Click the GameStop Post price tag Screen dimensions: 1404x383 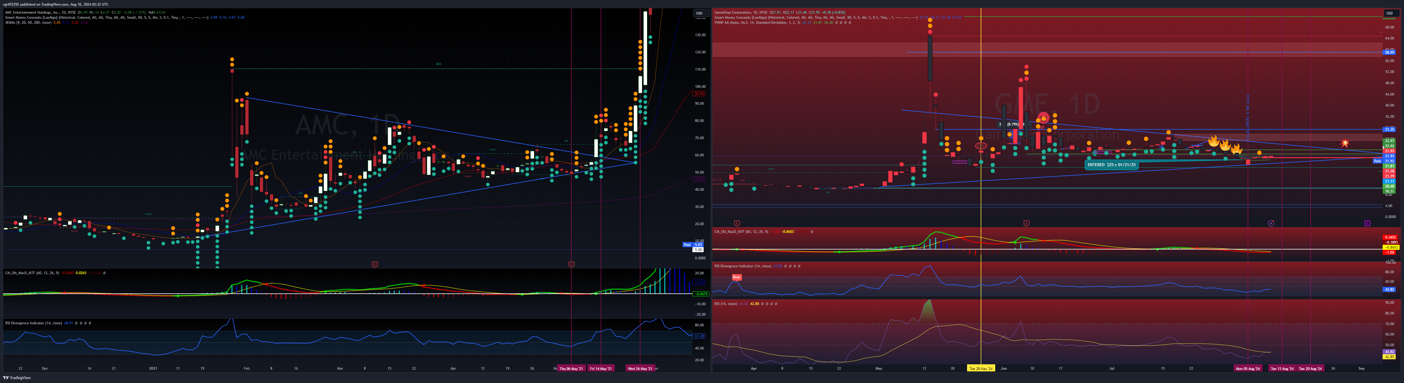click(1377, 161)
